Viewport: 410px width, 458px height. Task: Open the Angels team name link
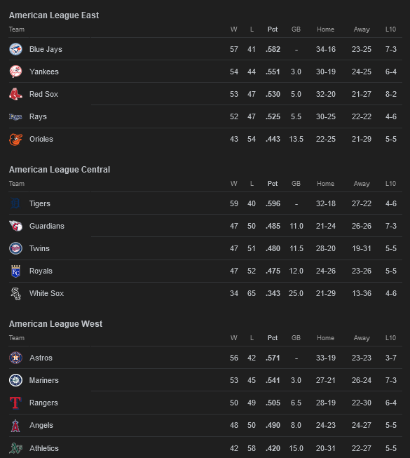(x=41, y=425)
